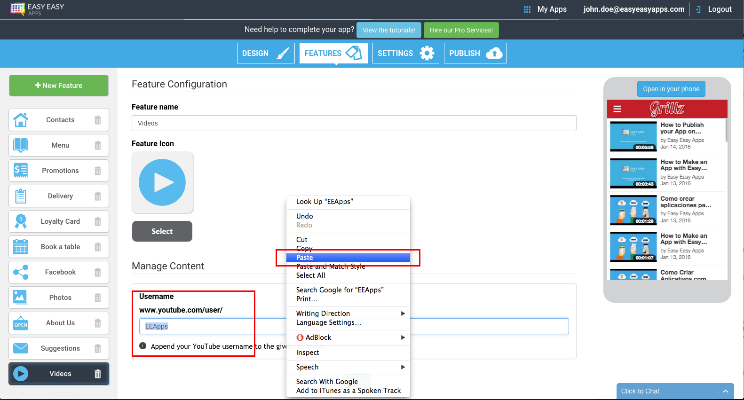Expand the AdBlock submenu
Screen dimensions: 744x400
[348, 337]
